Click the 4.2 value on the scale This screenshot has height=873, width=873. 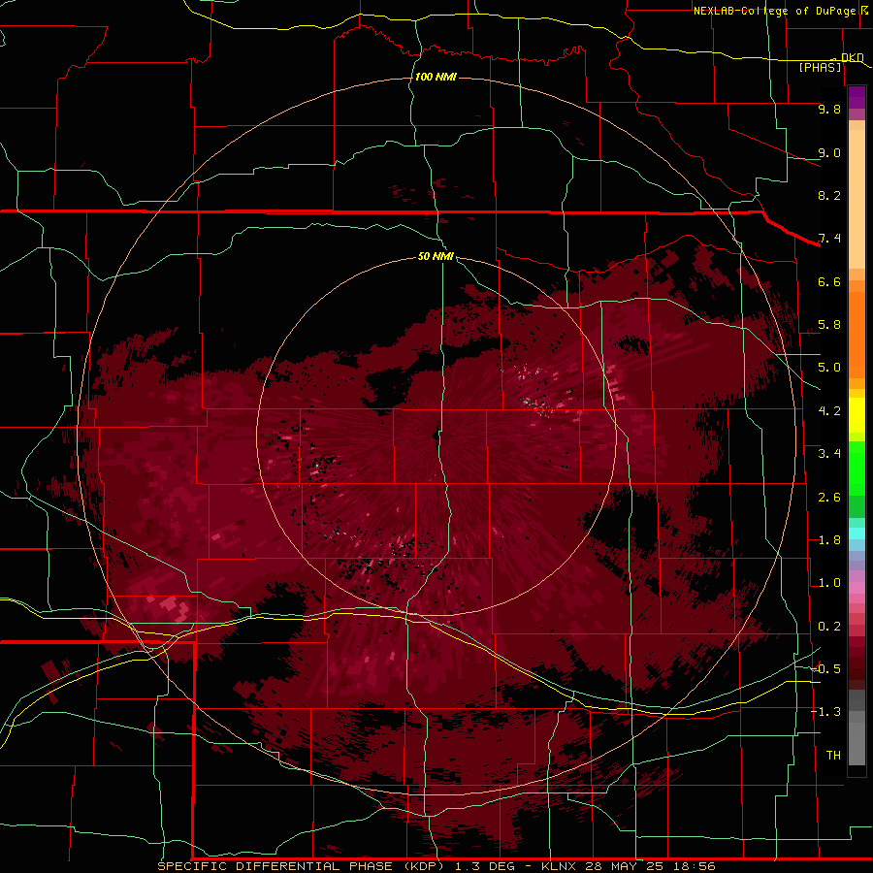click(x=829, y=411)
